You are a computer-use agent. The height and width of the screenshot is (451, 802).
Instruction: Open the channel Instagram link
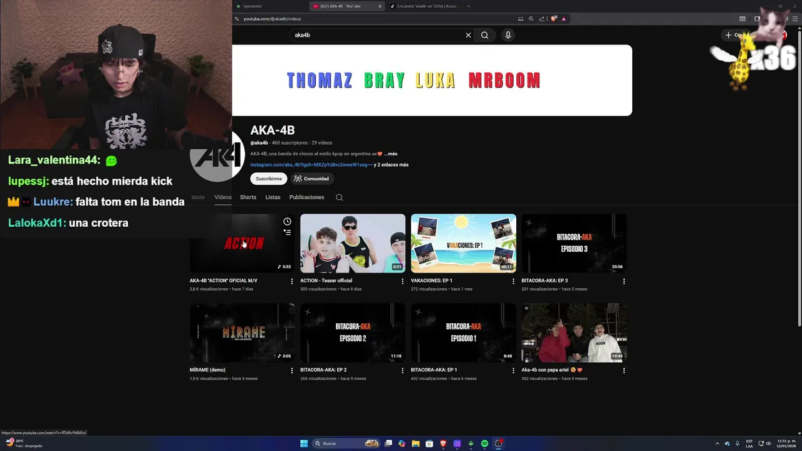coord(311,165)
